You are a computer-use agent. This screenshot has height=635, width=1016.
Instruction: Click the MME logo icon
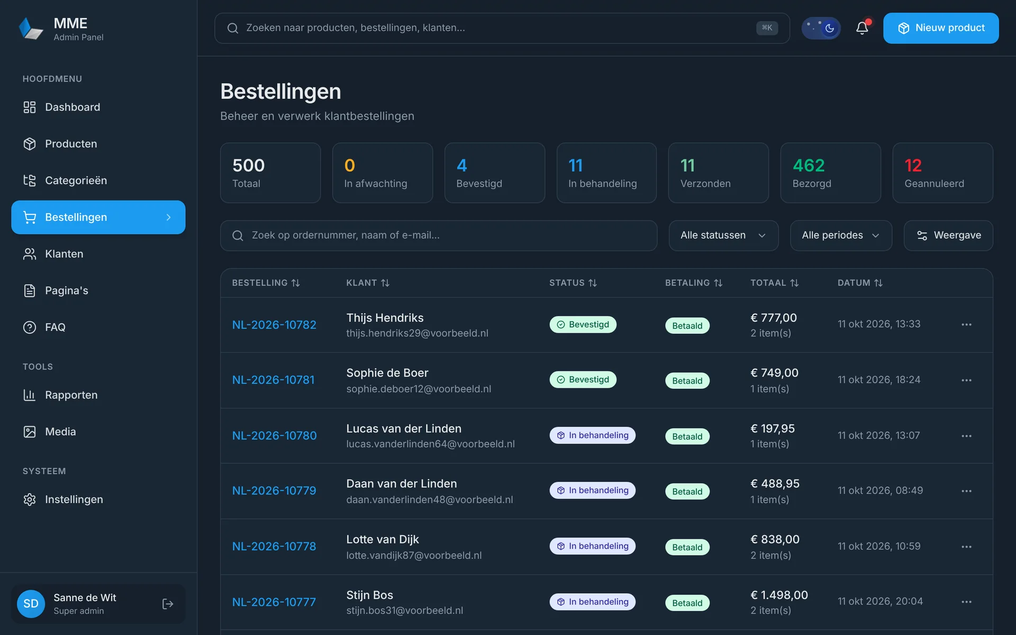coord(31,29)
